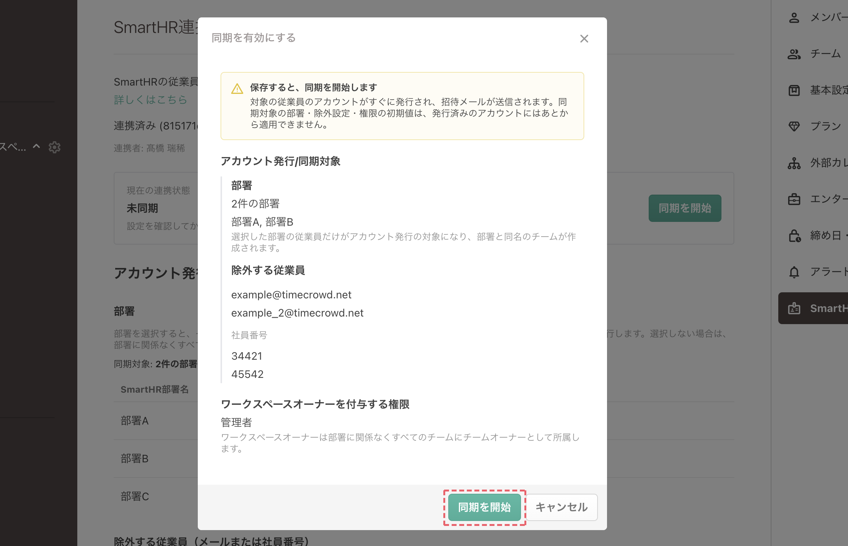848x546 pixels.
Task: Click アカウント発行/同期対象 heading in dialog
Action: pos(280,161)
